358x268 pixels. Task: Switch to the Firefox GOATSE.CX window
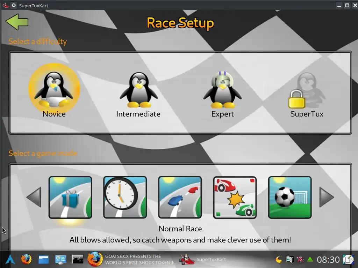pos(133,259)
